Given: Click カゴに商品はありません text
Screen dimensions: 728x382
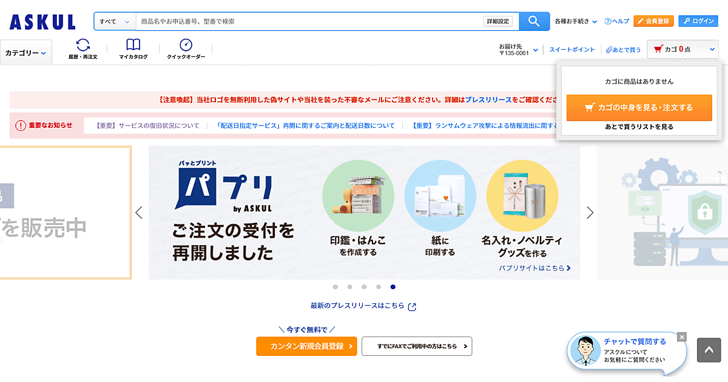Looking at the screenshot, I should coord(639,81).
